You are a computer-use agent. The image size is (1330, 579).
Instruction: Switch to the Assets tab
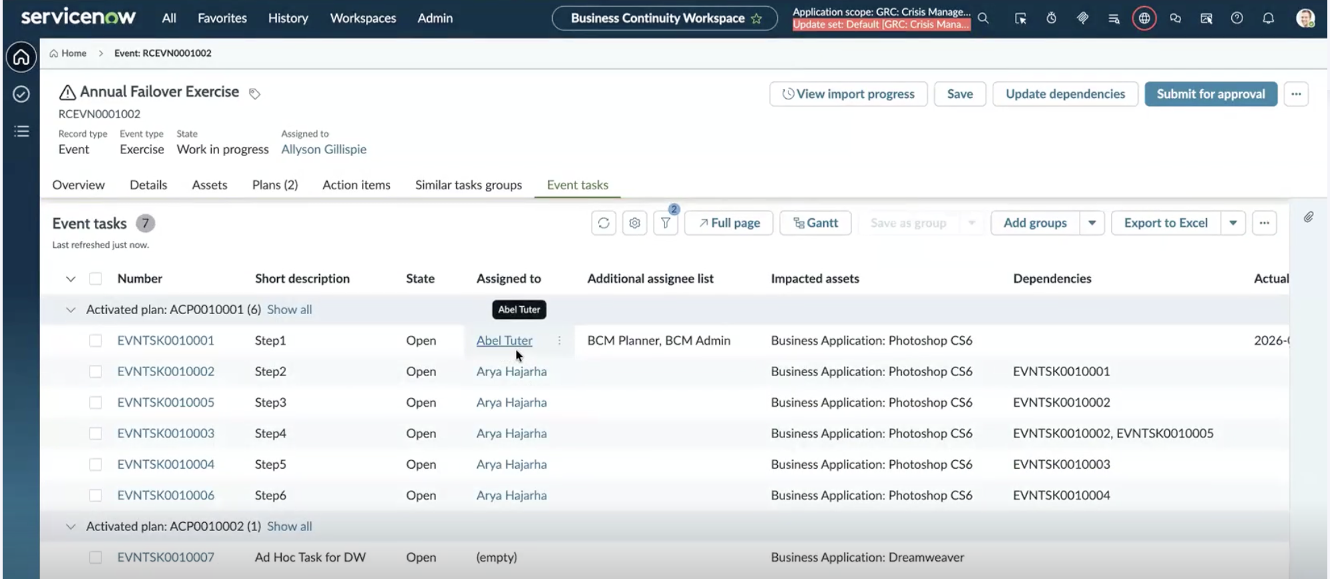point(210,185)
